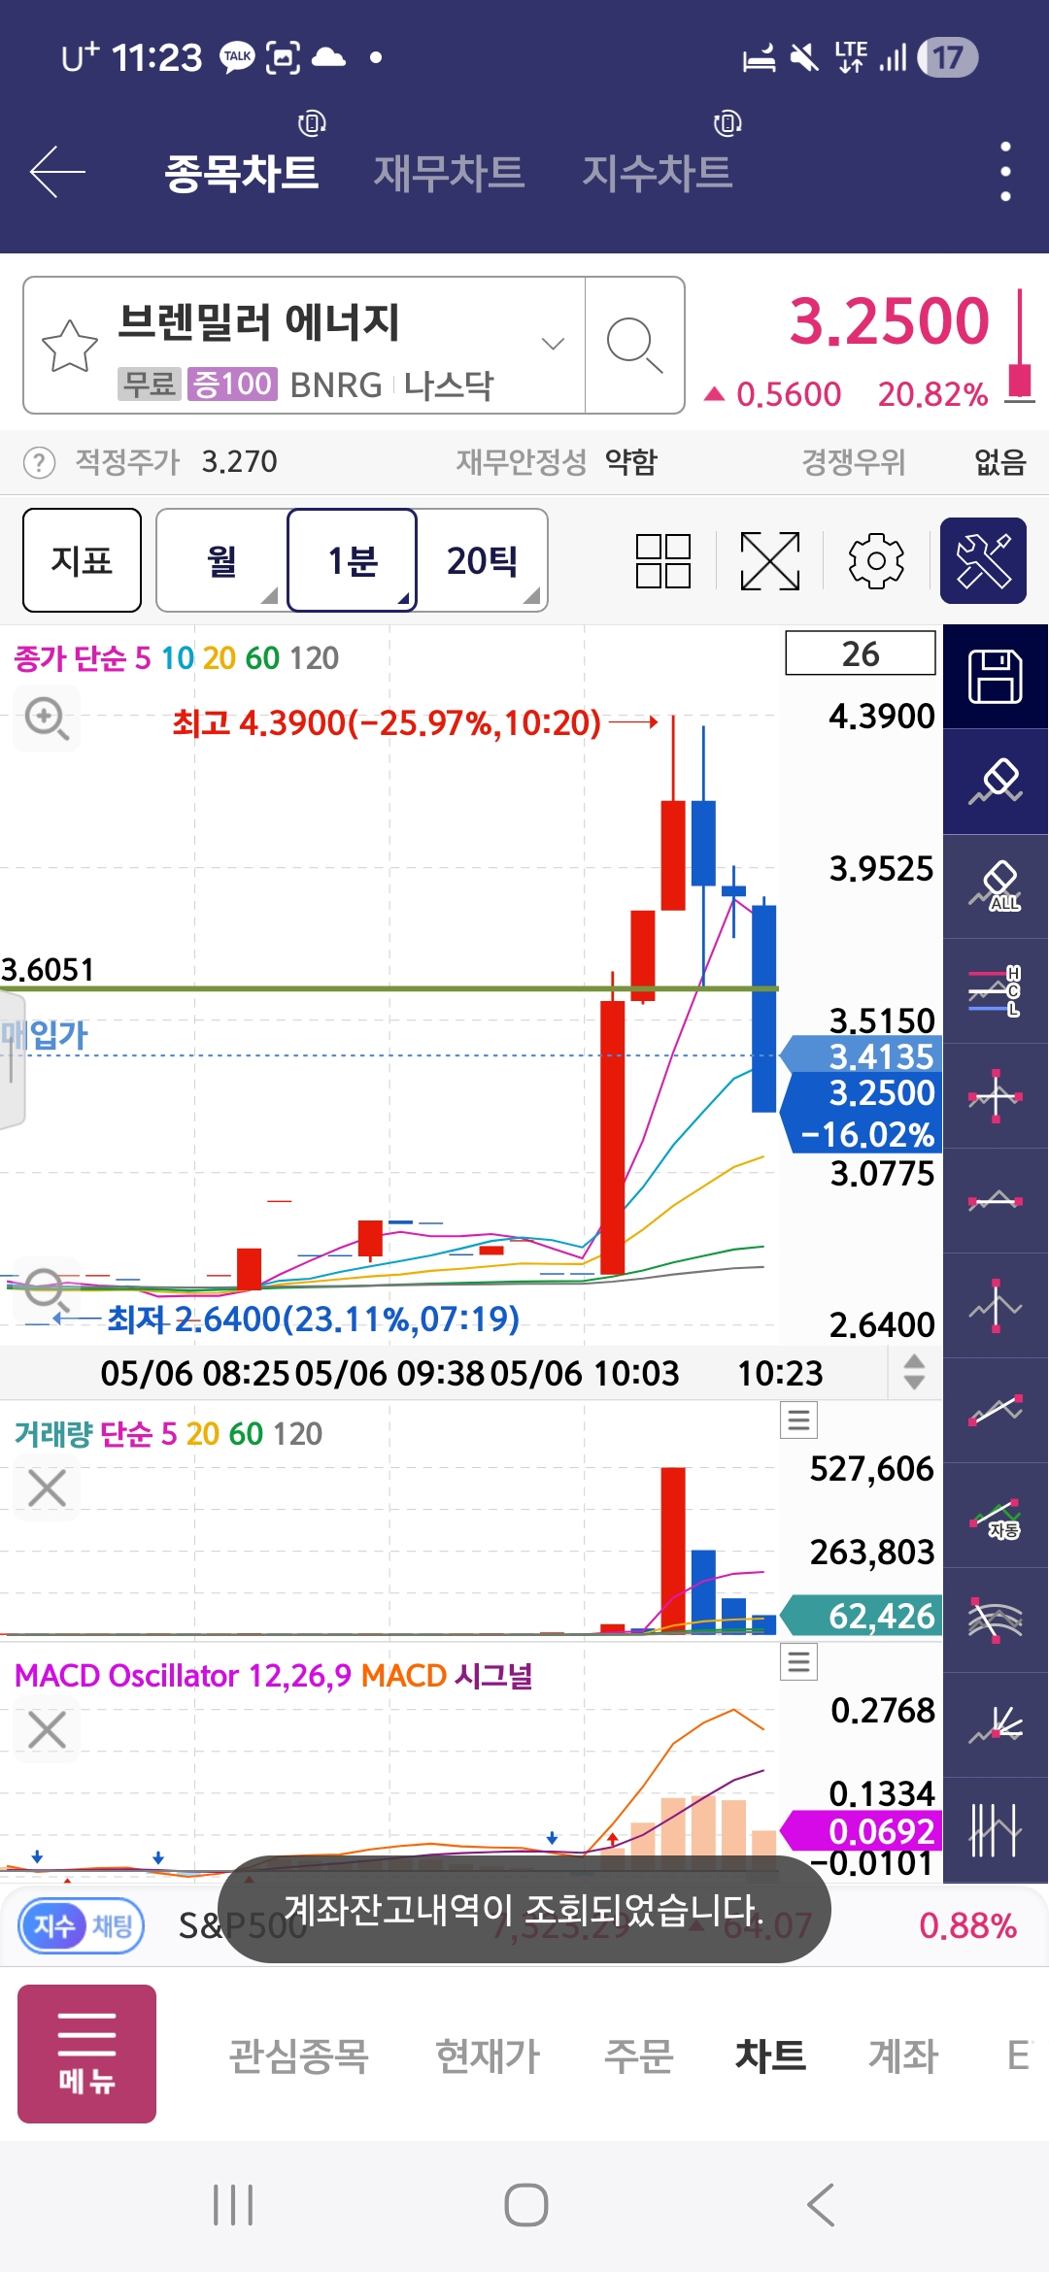Save the chart with floppy disk icon

click(x=996, y=677)
